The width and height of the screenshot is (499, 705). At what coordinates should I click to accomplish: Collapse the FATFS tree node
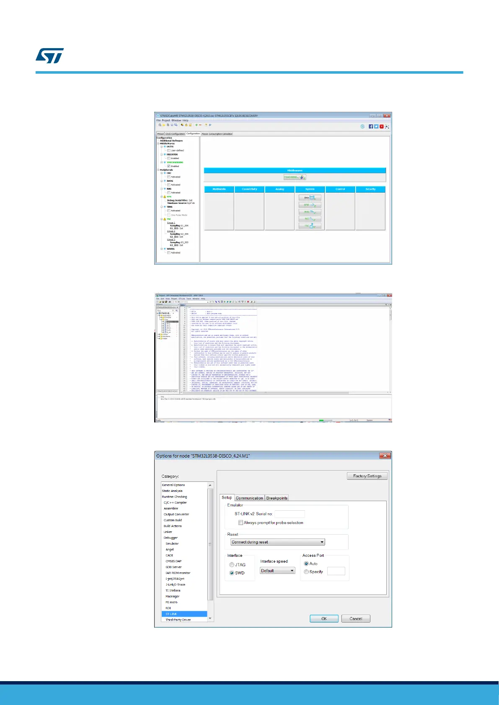coord(162,147)
